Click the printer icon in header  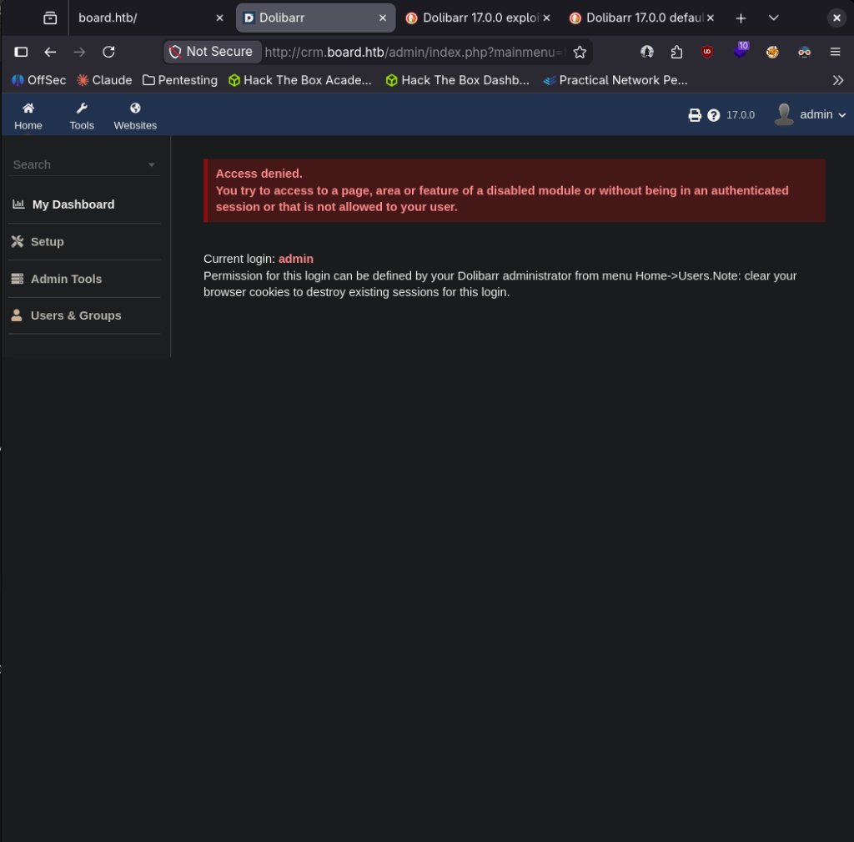[x=695, y=115]
